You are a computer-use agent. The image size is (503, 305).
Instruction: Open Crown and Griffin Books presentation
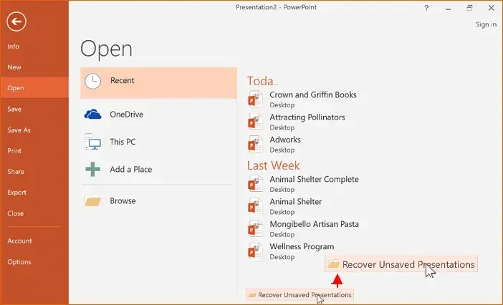coord(302,100)
